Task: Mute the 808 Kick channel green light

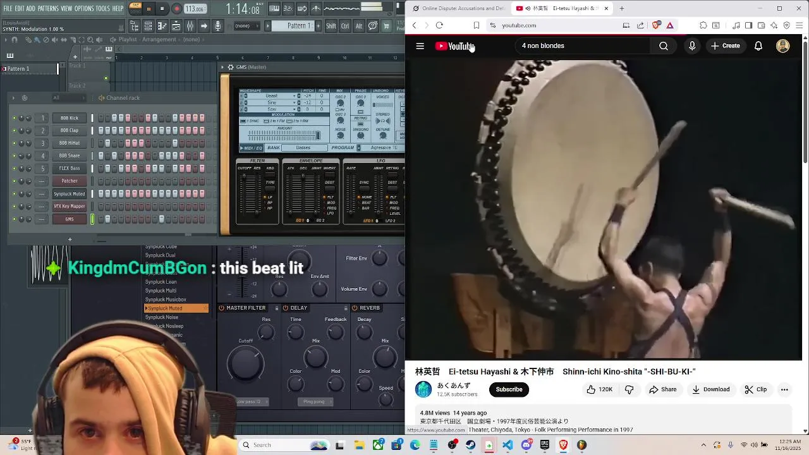Action: click(x=14, y=118)
